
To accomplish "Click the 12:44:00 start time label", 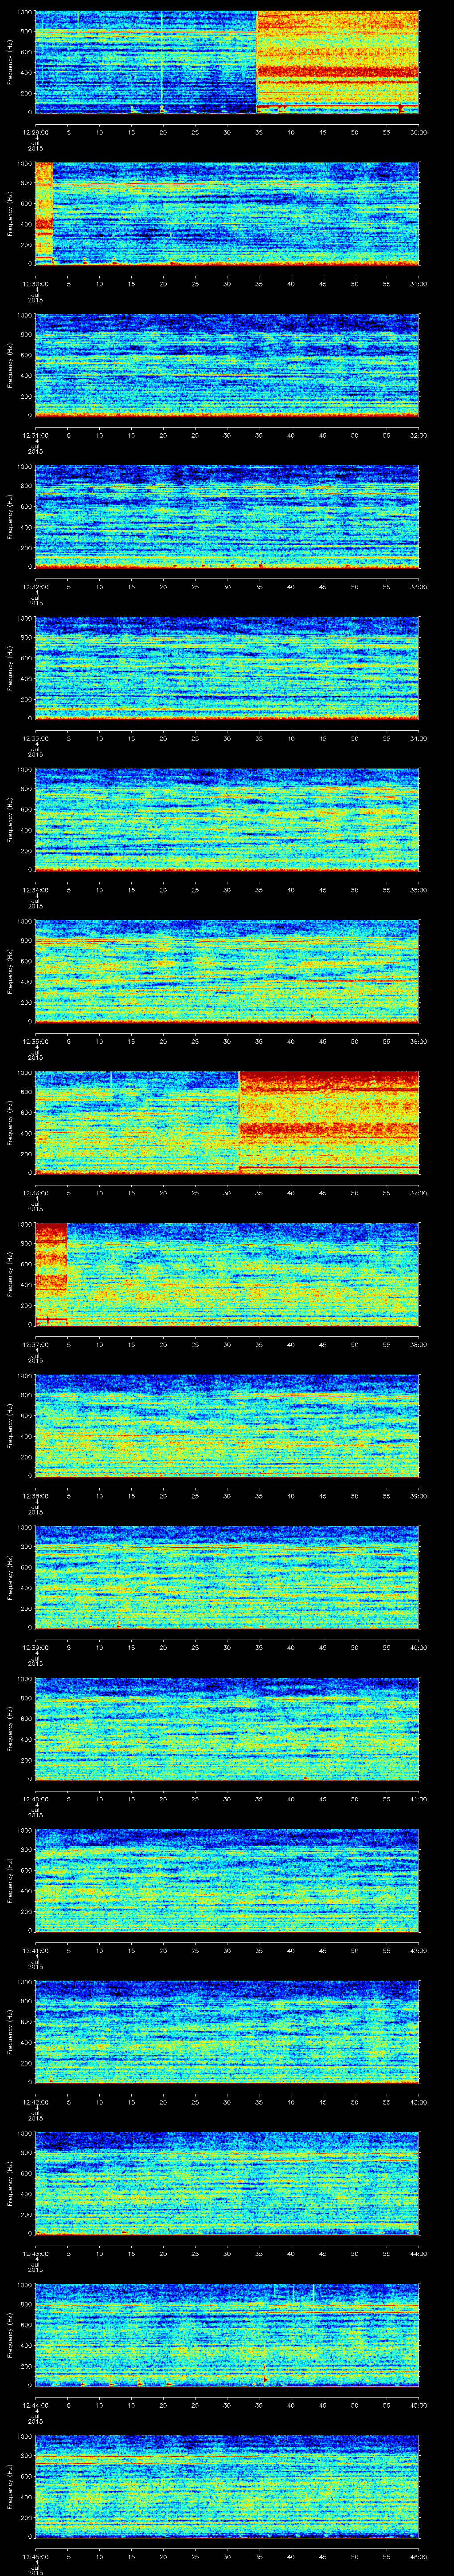I will tap(36, 2404).
